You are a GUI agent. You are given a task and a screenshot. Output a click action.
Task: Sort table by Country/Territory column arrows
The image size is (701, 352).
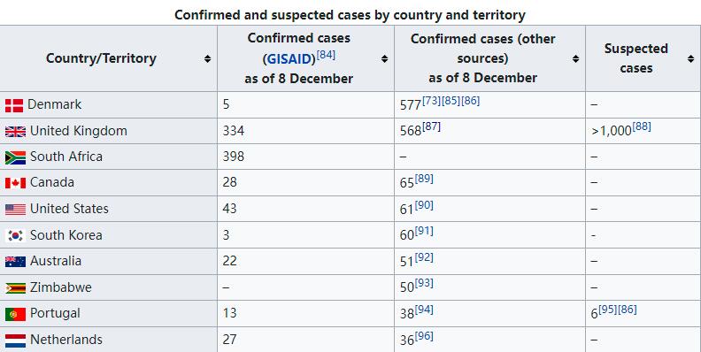click(207, 58)
